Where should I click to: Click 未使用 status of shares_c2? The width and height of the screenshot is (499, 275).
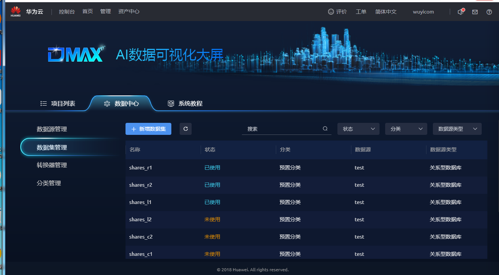click(x=212, y=237)
